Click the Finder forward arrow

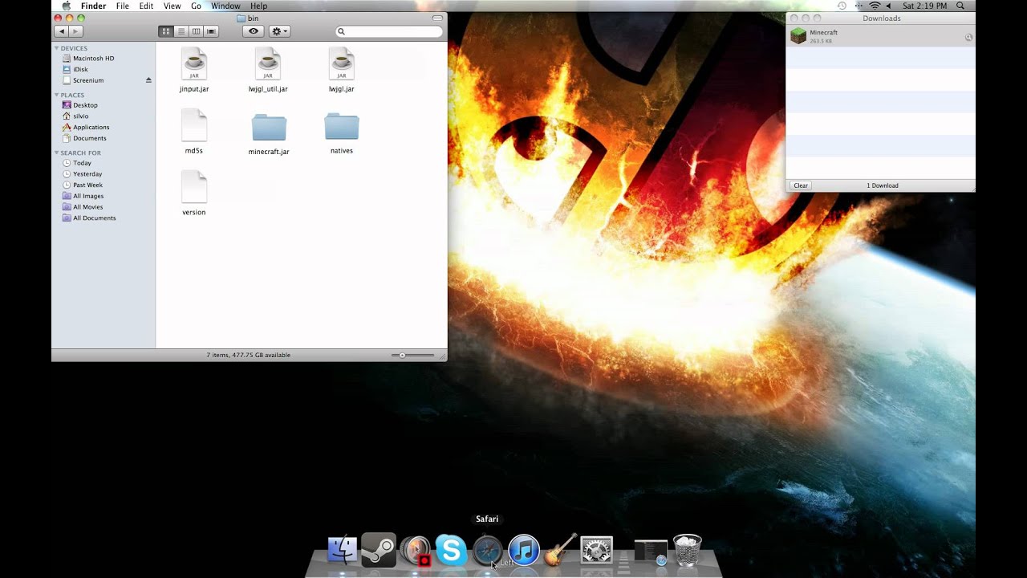(x=75, y=31)
